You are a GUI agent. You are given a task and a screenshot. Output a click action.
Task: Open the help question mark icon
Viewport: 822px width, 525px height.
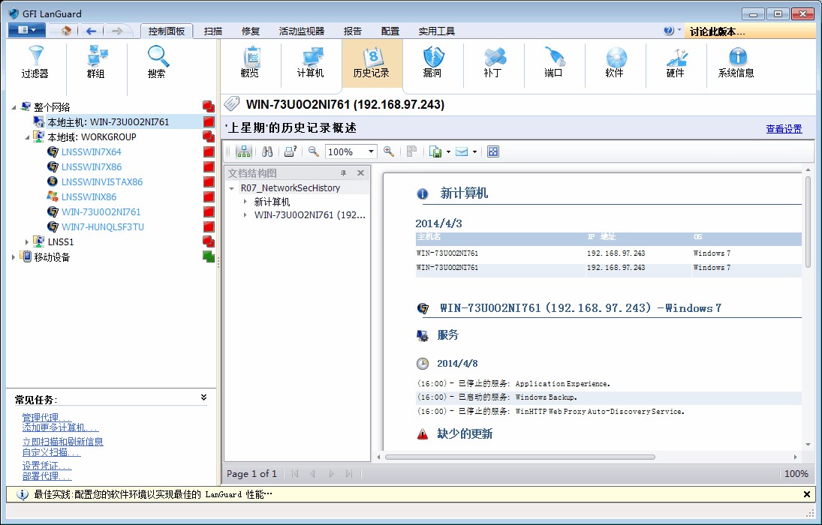click(x=668, y=31)
